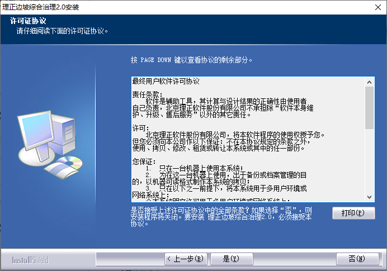Click the line 只在一台机器上使用本系统
The width and height of the screenshot is (387, 271).
pyautogui.click(x=201, y=168)
